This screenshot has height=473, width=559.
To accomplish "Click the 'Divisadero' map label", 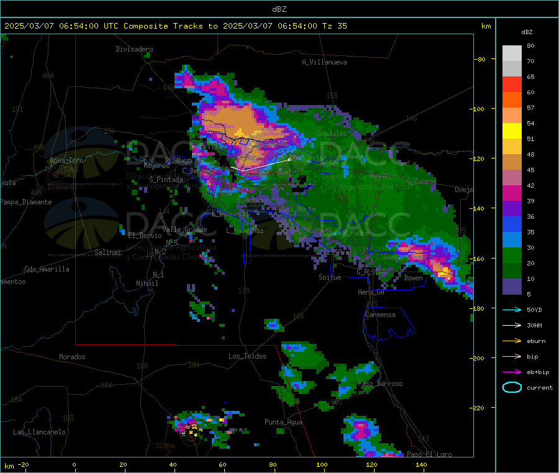I will click(134, 49).
